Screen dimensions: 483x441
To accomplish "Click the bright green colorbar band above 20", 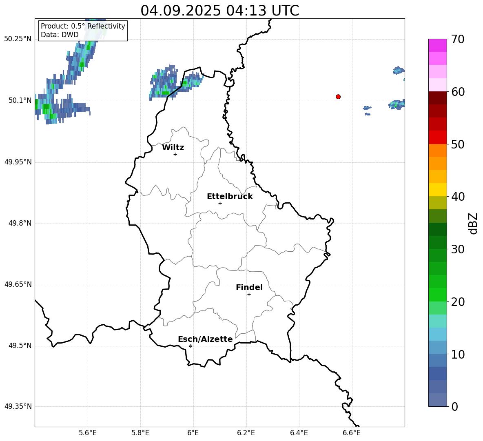I will (x=437, y=295).
